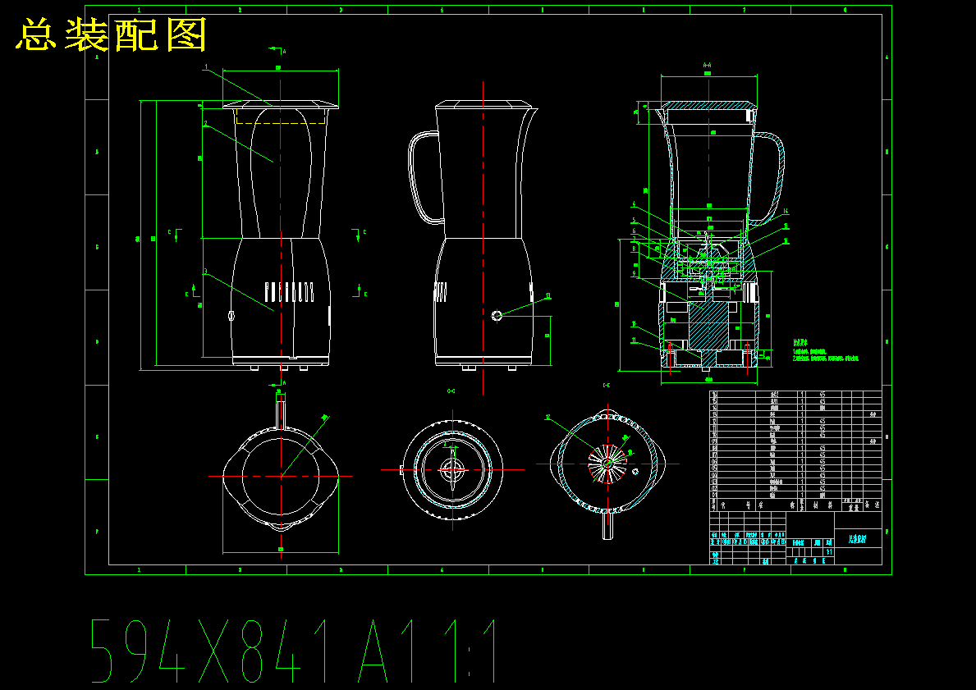
Task: Click the yellow 总装配图 title text
Action: coord(111,34)
